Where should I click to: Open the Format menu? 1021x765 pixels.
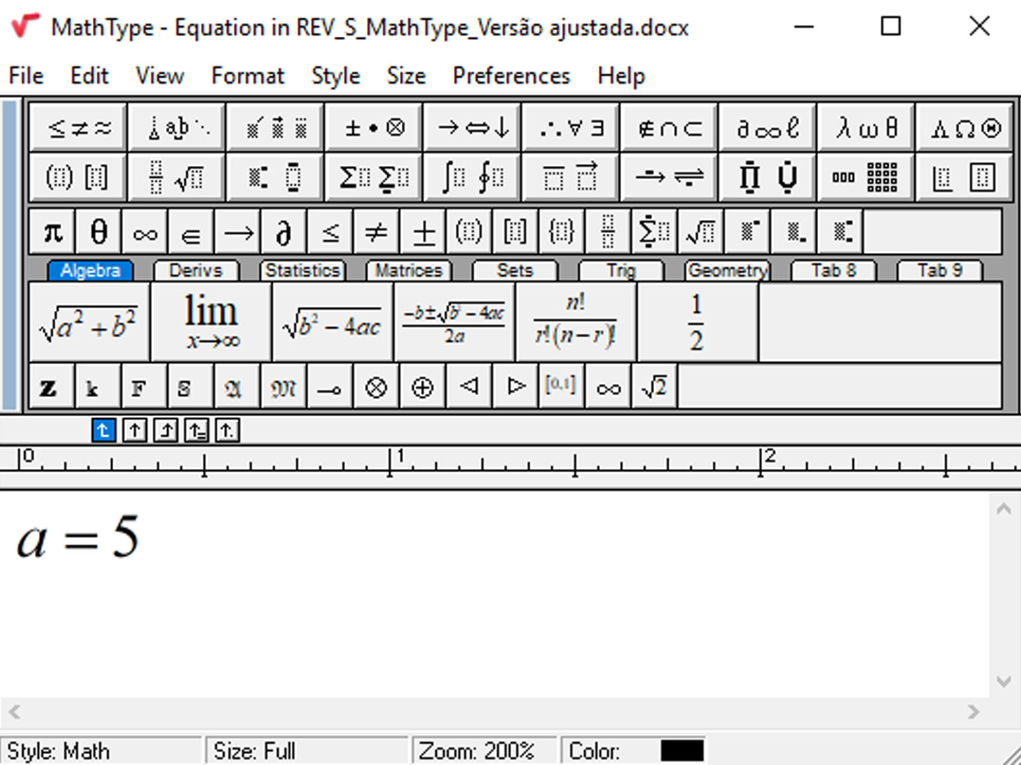pyautogui.click(x=247, y=76)
